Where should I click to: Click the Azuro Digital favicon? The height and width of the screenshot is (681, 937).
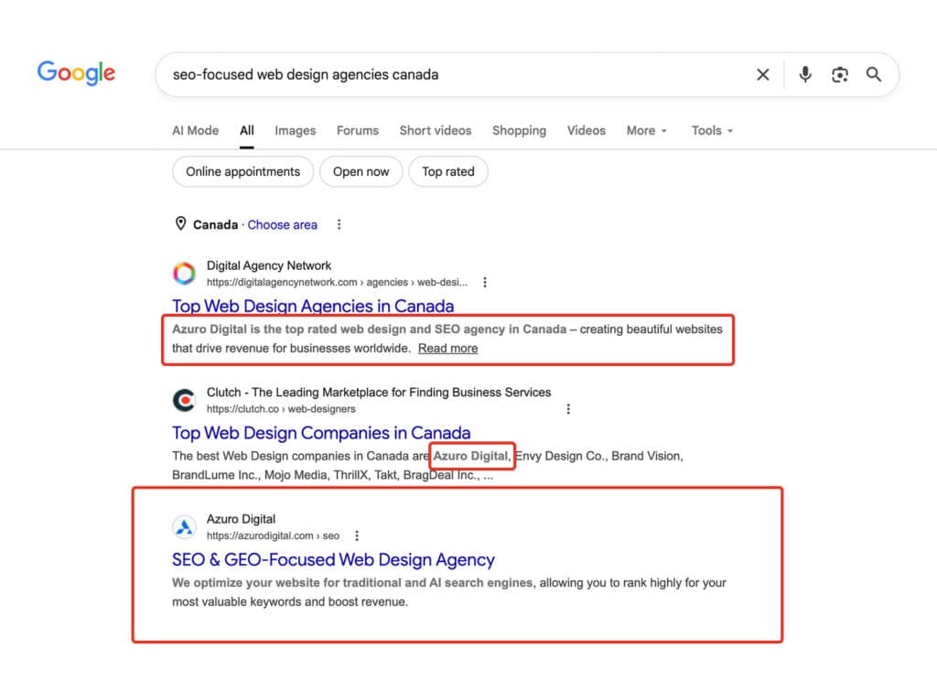point(184,526)
